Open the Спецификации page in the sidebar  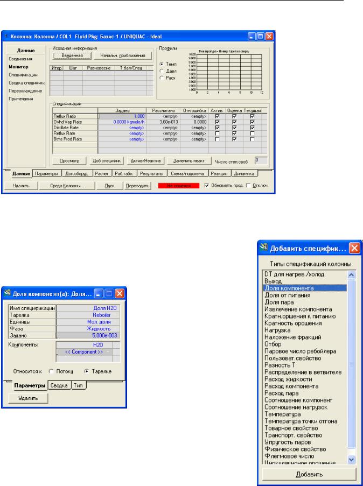point(23,75)
